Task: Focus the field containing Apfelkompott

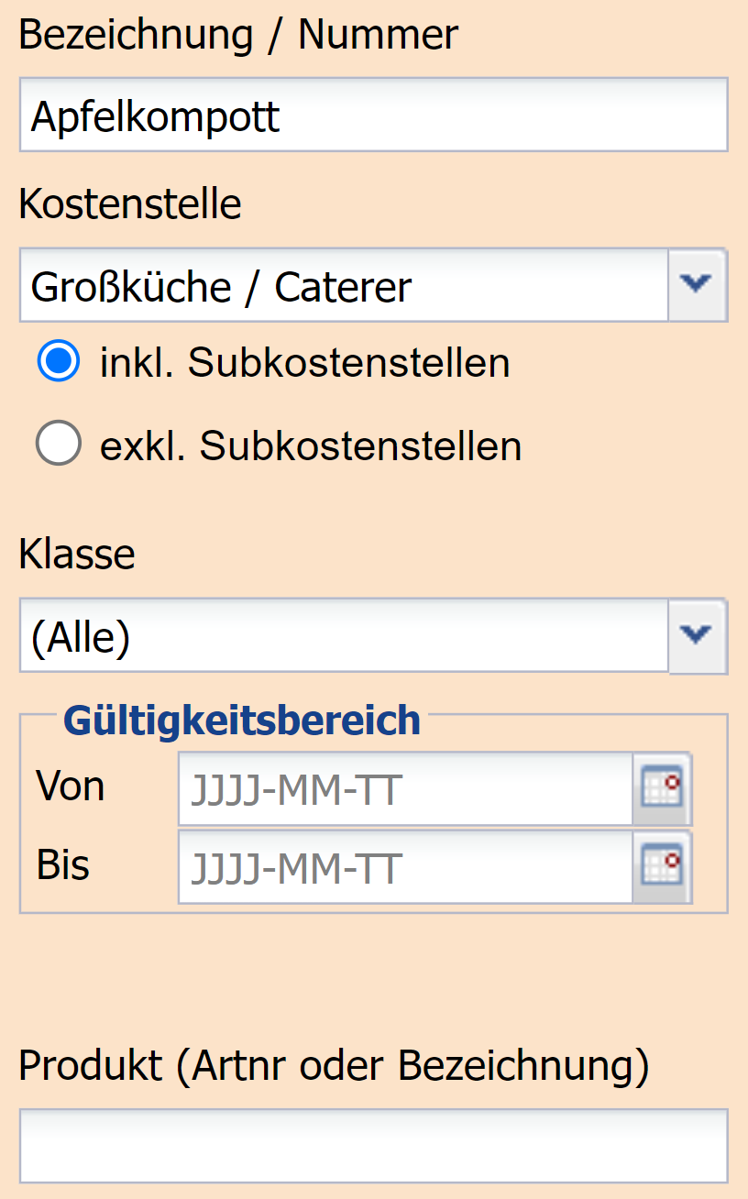Action: (x=373, y=116)
